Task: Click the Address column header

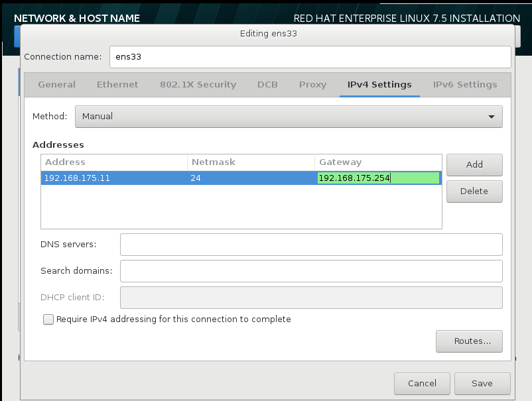Action: 114,162
